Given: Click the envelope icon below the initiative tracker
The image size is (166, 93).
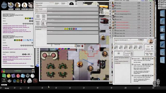Looking at the screenshot, I should click(x=111, y=82).
